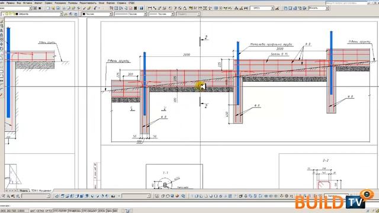Click the help search input field
The image size is (379, 213).
pyautogui.click(x=346, y=3)
